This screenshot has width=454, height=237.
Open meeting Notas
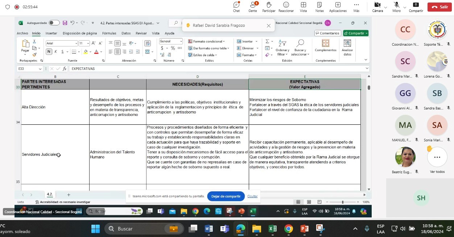(x=319, y=7)
